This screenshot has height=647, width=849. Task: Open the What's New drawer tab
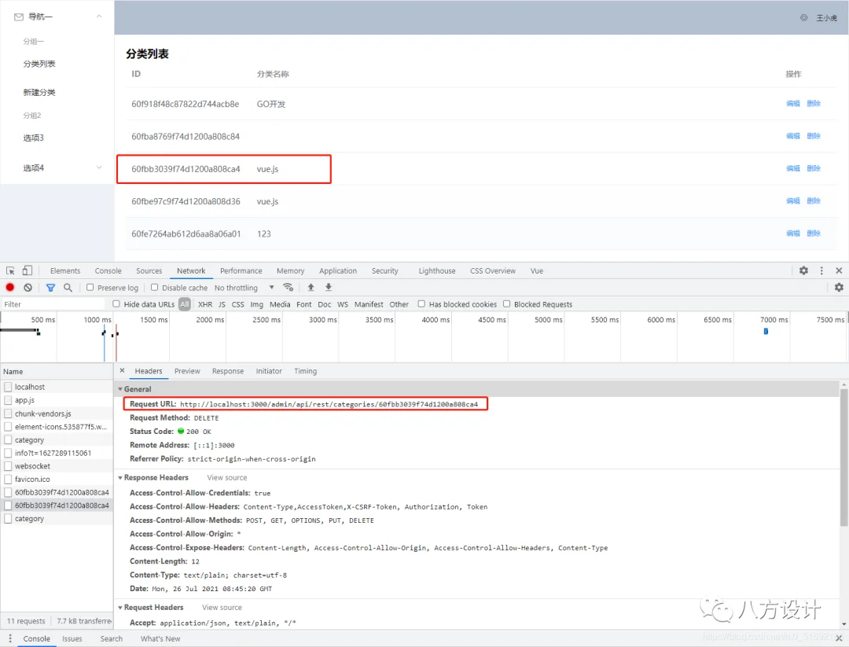(160, 639)
